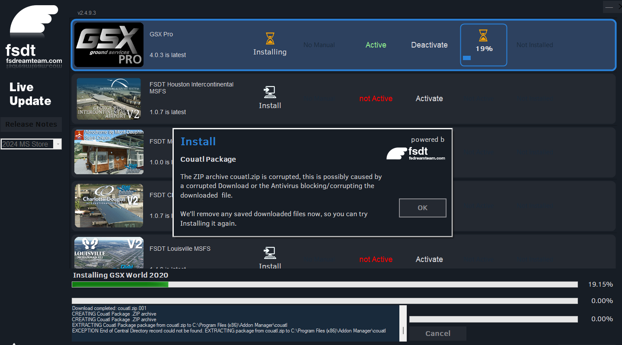
Task: Click the installation log scrollbar
Action: pyautogui.click(x=403, y=323)
